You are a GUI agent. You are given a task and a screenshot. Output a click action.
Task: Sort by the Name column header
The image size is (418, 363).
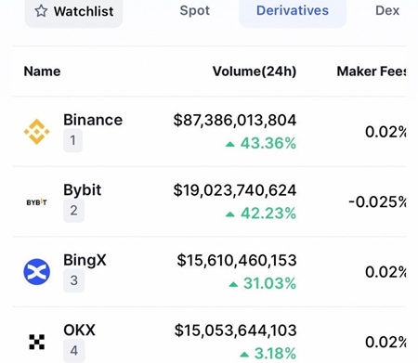click(x=42, y=71)
